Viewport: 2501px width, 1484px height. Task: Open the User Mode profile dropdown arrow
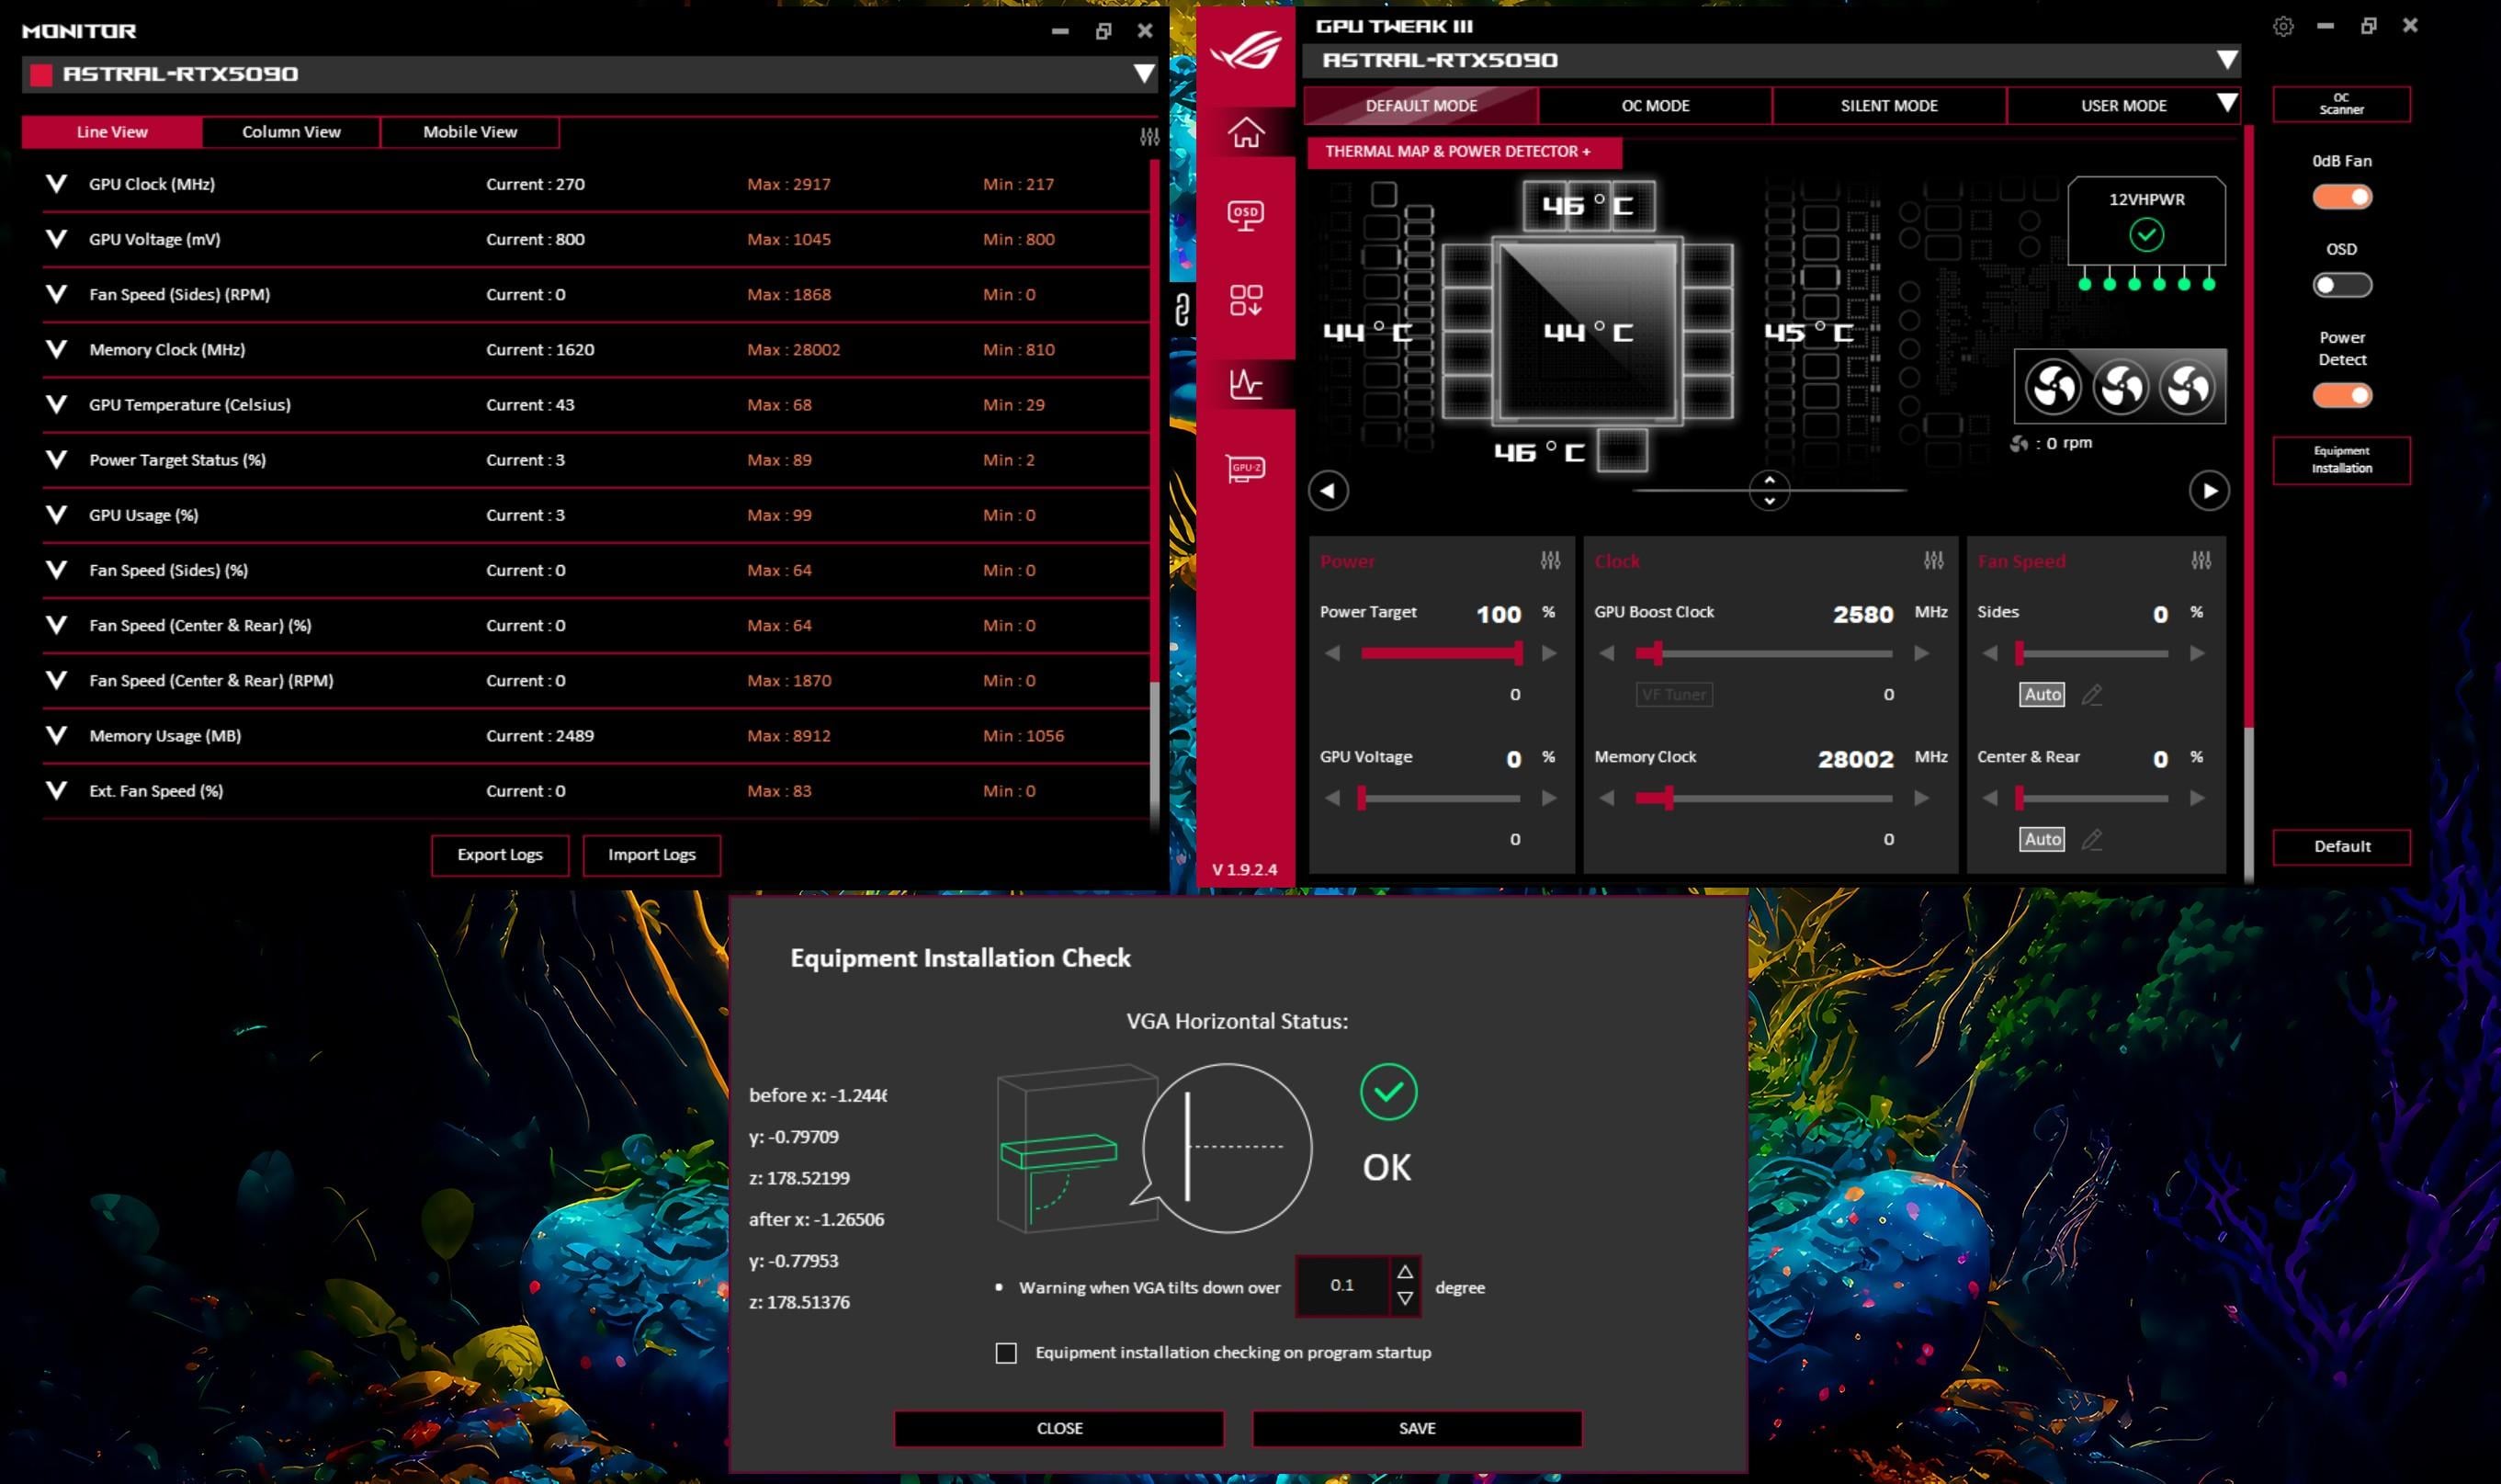[x=2226, y=104]
